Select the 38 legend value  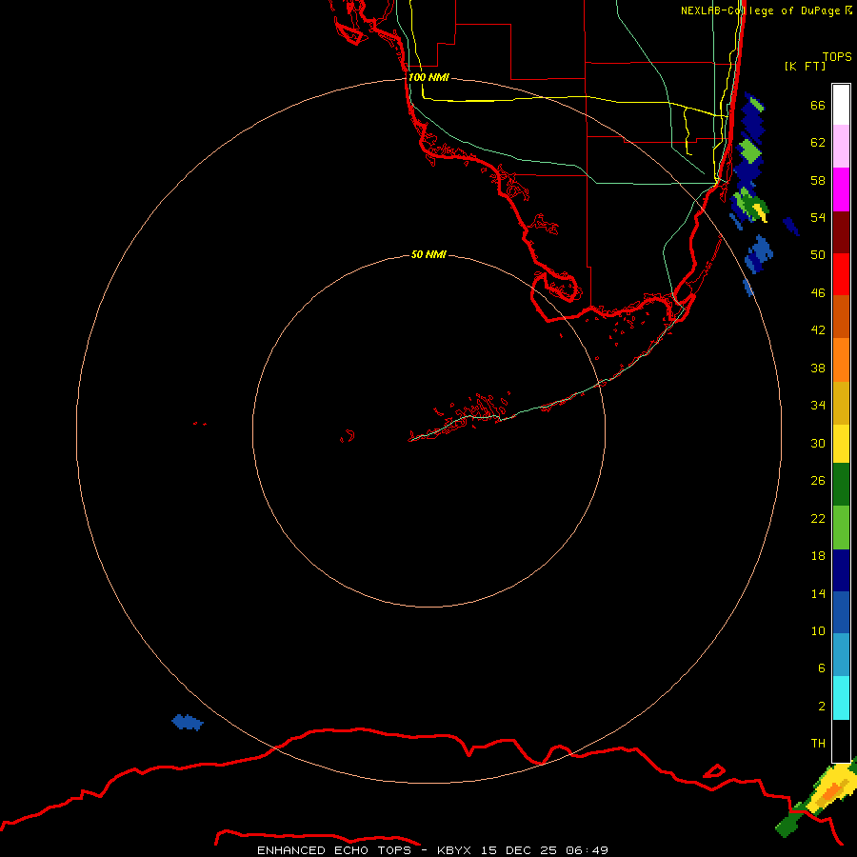coord(818,368)
